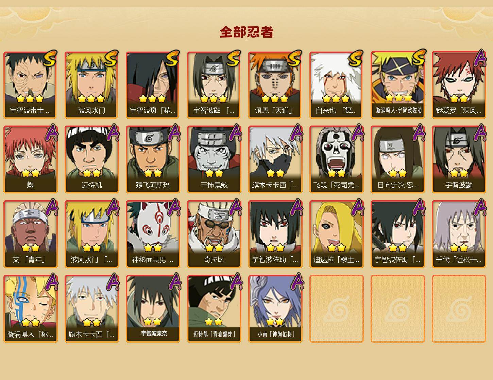Select the 宇智波泉奈 ninja card
The width and height of the screenshot is (493, 380).
click(153, 309)
